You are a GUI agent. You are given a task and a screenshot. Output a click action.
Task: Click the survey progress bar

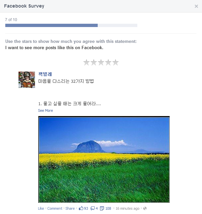point(71,25)
